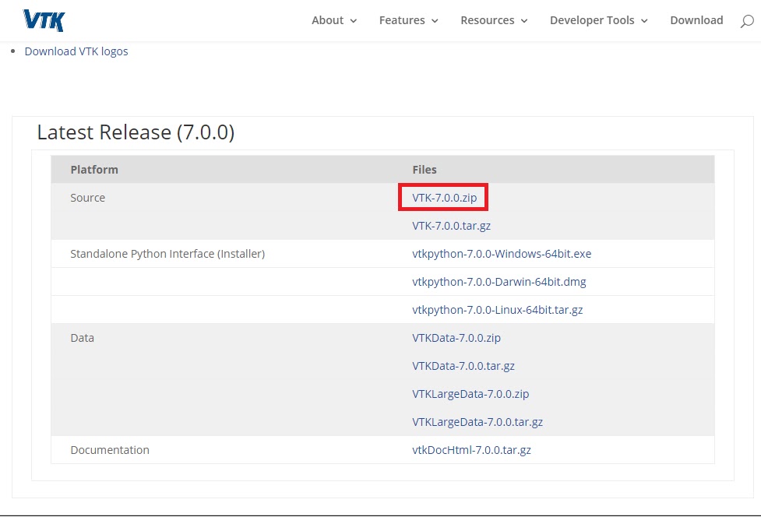Download VTKLargeData-7.0.0.tar.gz file
Image resolution: width=761 pixels, height=517 pixels.
coord(477,423)
